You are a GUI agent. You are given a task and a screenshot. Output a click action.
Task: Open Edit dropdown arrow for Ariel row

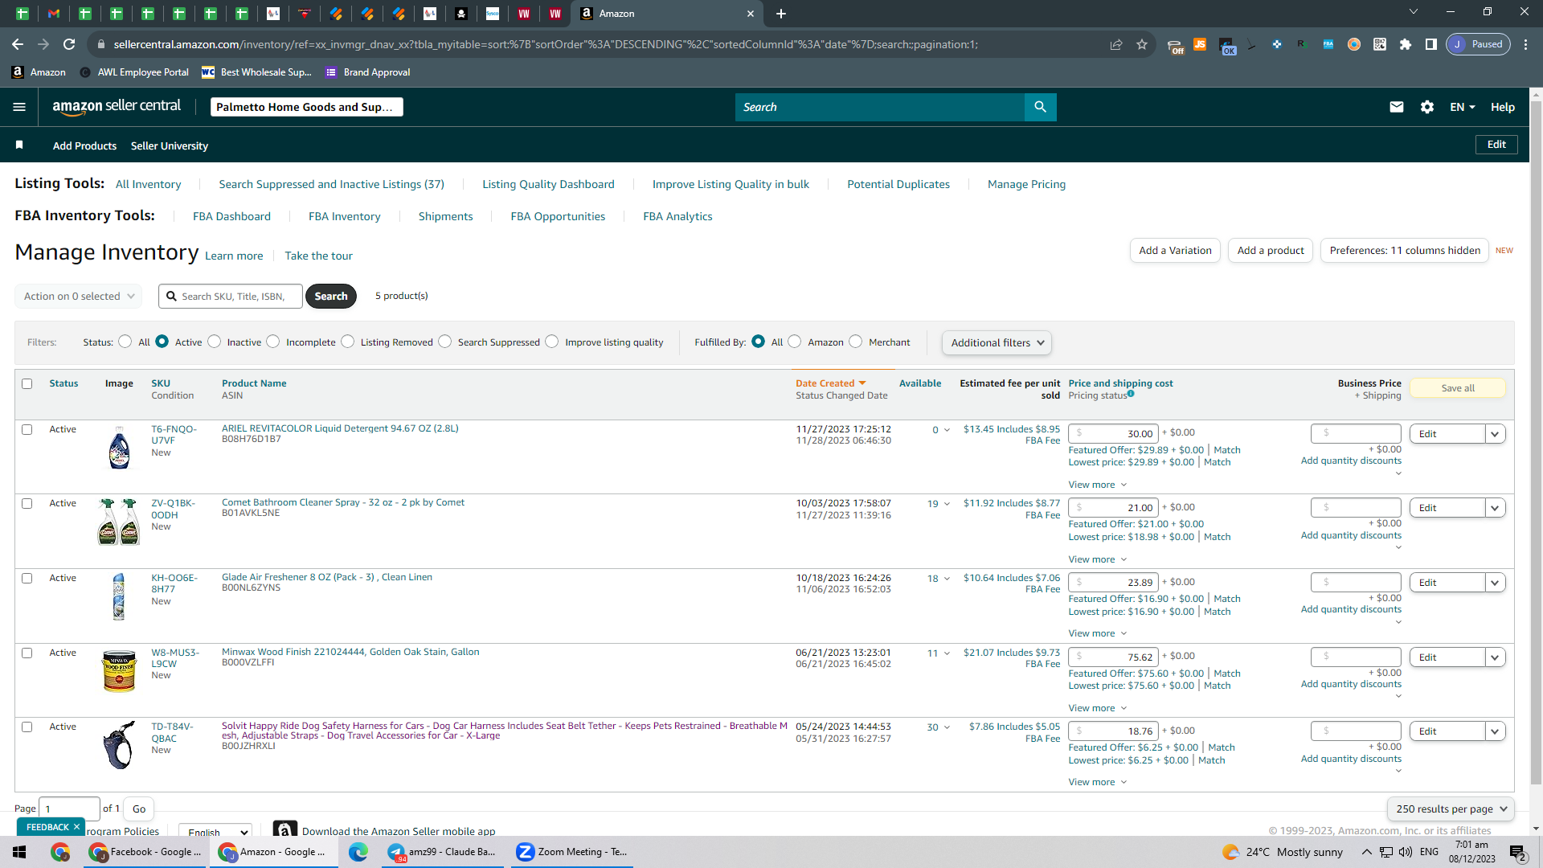point(1495,434)
